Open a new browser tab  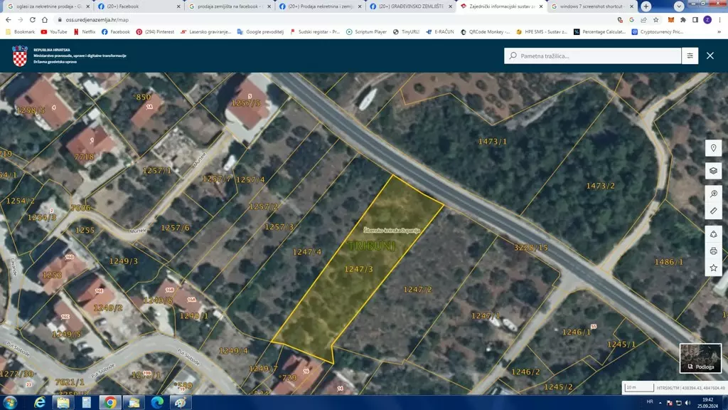point(646,6)
